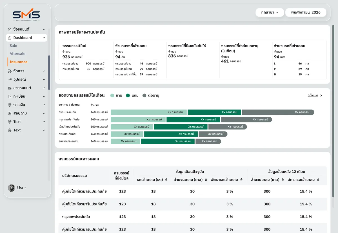Click the arrow next to ดูทั้งหมด

click(321, 96)
